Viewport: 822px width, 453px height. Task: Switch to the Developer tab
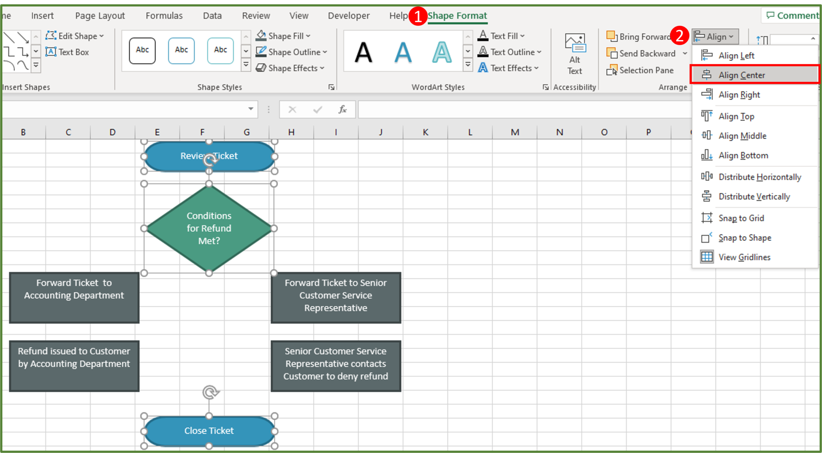[348, 15]
